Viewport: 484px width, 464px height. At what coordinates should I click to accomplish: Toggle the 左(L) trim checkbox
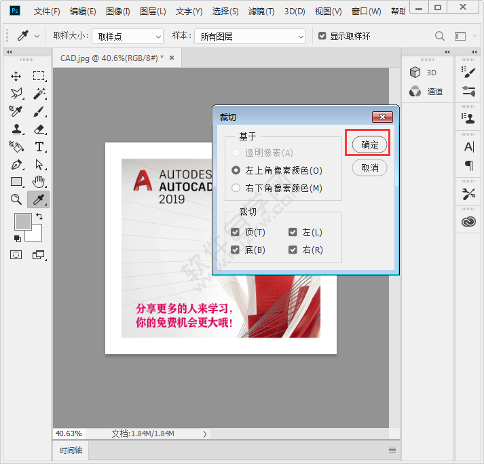(x=293, y=232)
